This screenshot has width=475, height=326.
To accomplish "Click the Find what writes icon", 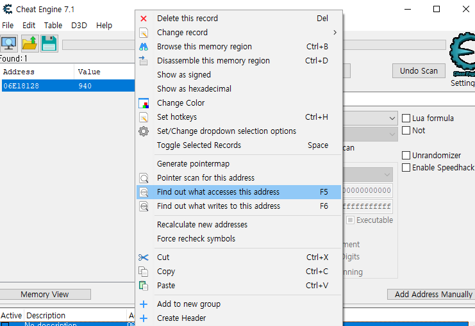I will (x=144, y=206).
